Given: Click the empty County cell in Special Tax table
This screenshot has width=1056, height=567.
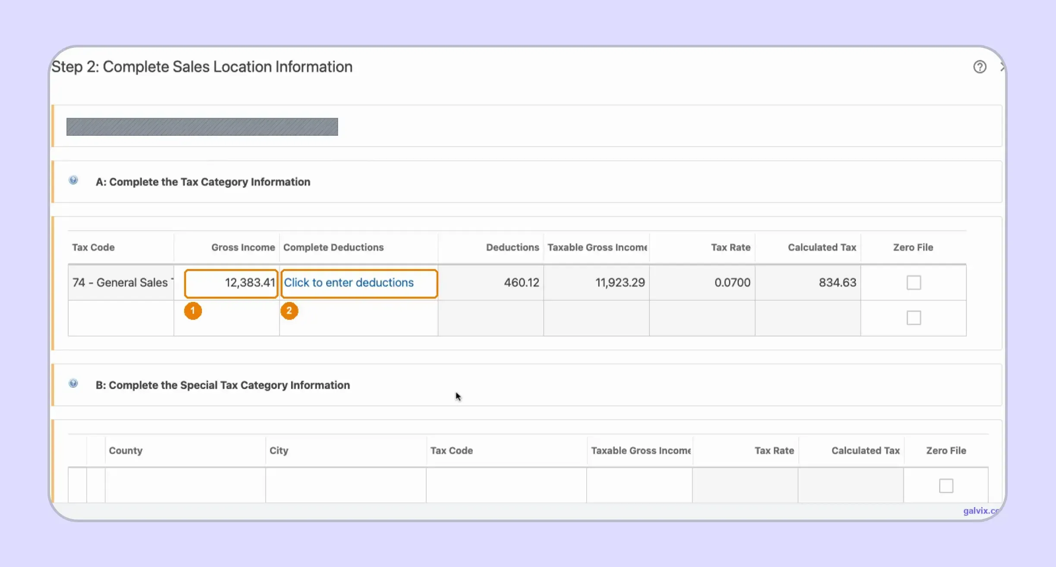Looking at the screenshot, I should (185, 485).
